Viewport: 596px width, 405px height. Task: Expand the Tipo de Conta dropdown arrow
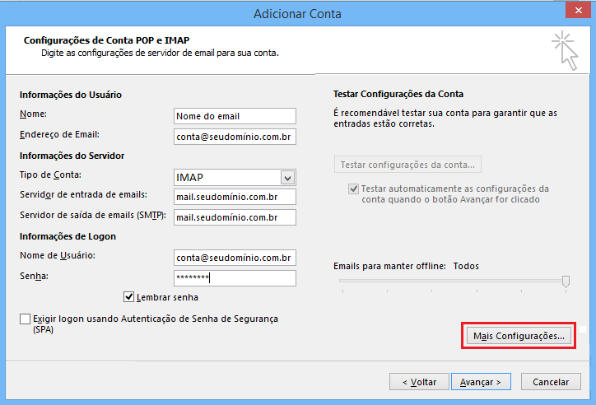(x=287, y=178)
